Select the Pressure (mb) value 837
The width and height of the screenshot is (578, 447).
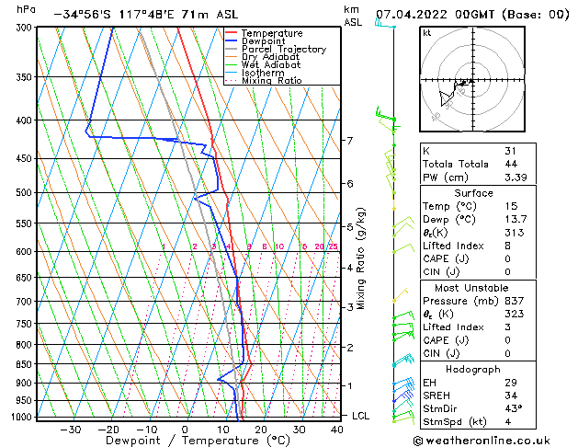515,301
